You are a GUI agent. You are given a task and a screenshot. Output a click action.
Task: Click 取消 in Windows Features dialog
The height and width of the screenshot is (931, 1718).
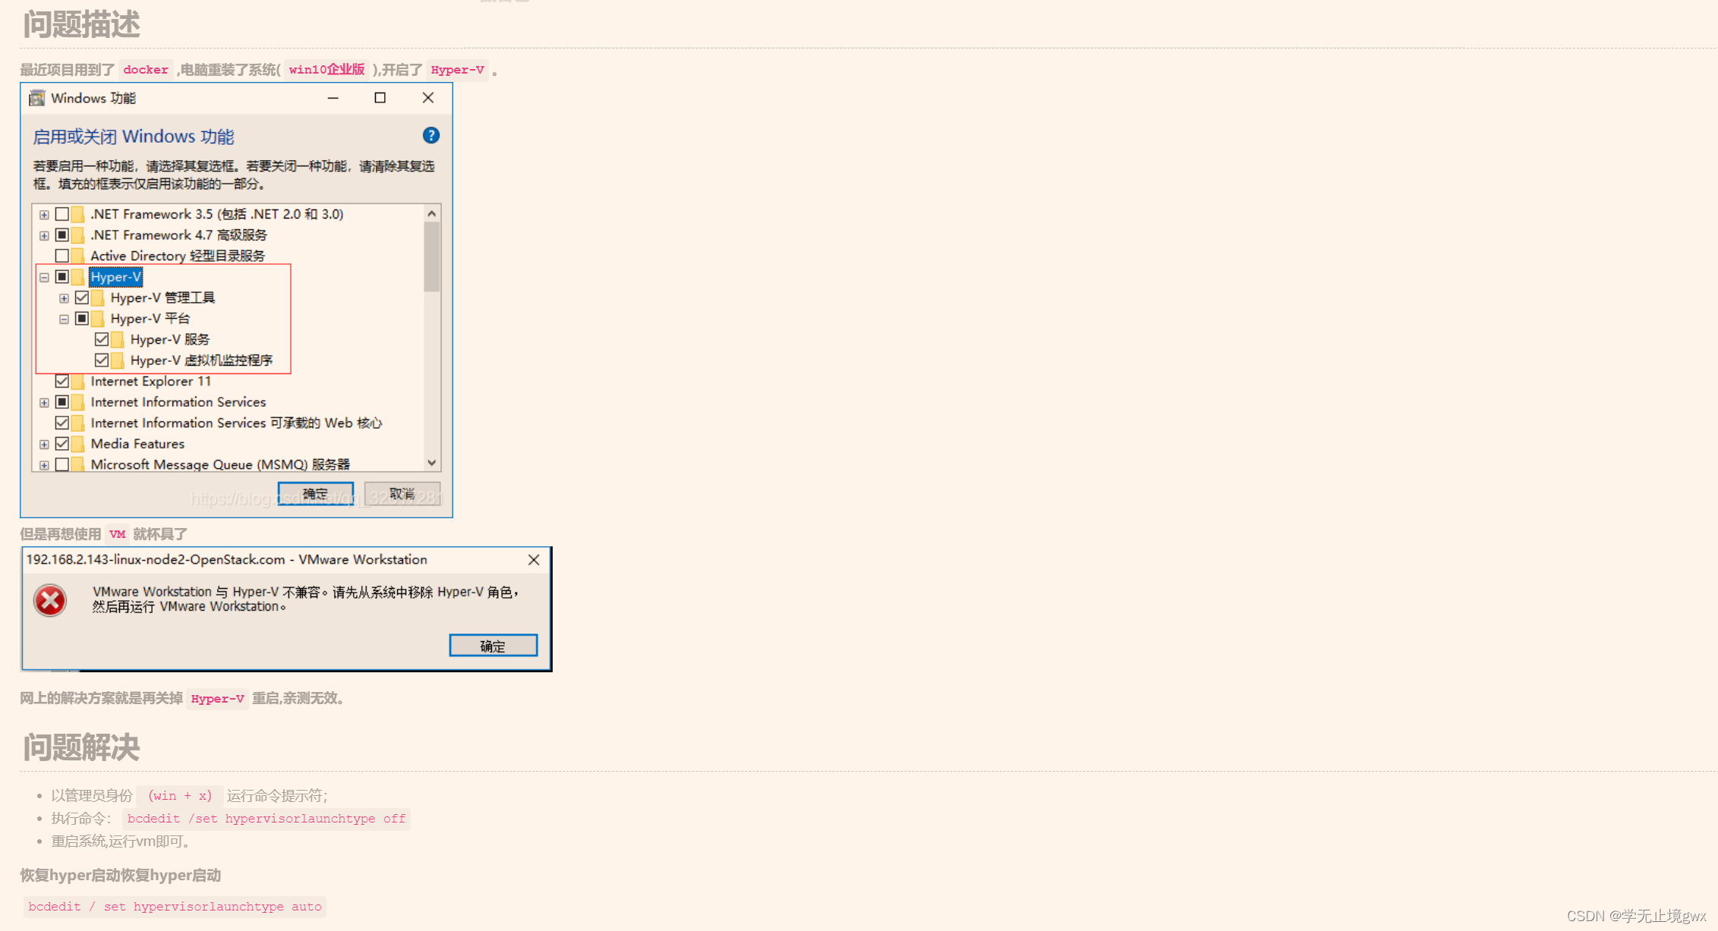[402, 494]
